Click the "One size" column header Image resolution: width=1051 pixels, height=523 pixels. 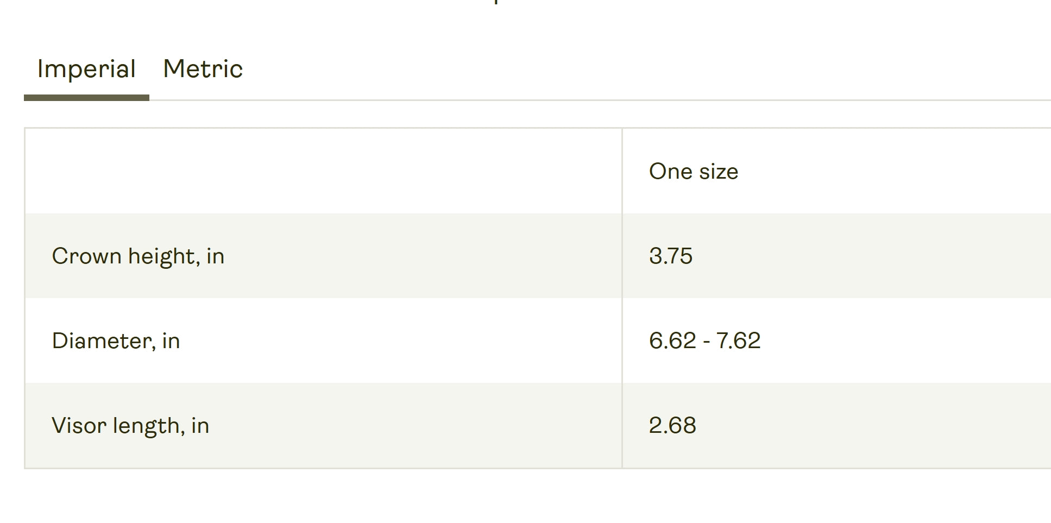693,172
